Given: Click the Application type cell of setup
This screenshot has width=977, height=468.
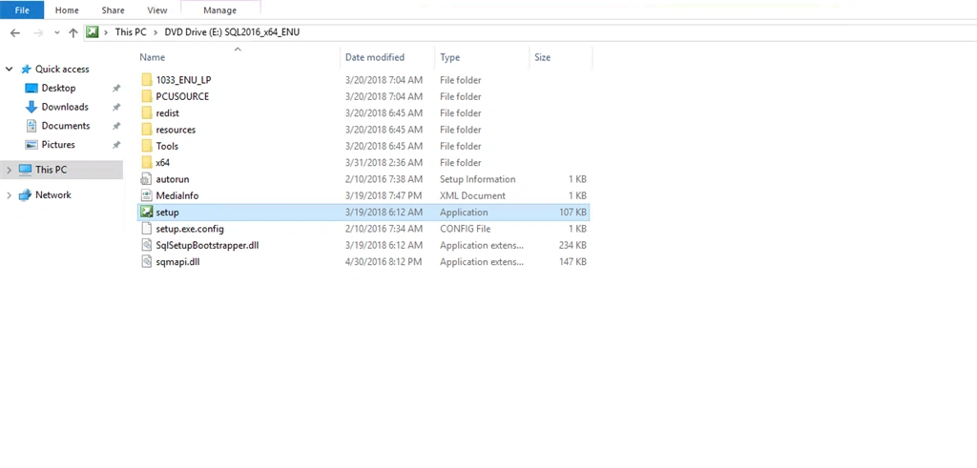Looking at the screenshot, I should (x=464, y=213).
